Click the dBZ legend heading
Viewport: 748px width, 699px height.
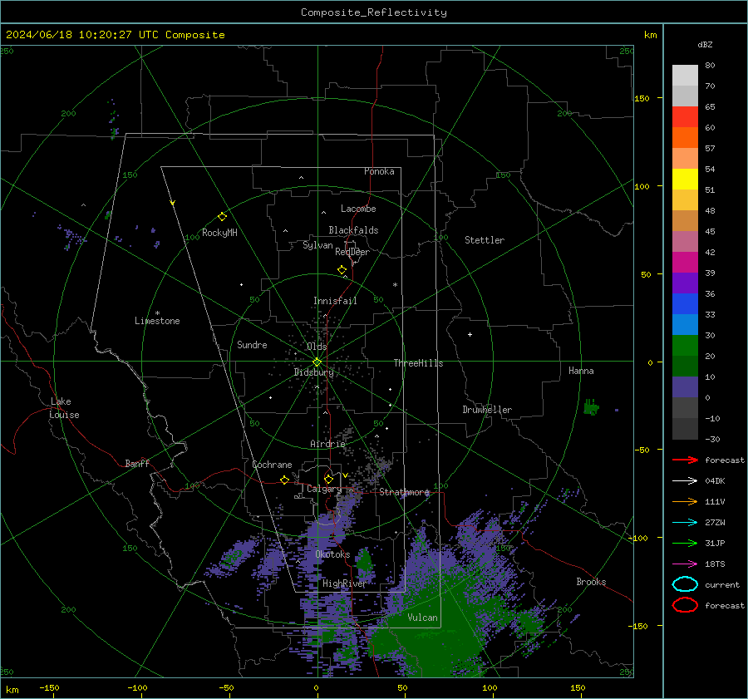[705, 44]
